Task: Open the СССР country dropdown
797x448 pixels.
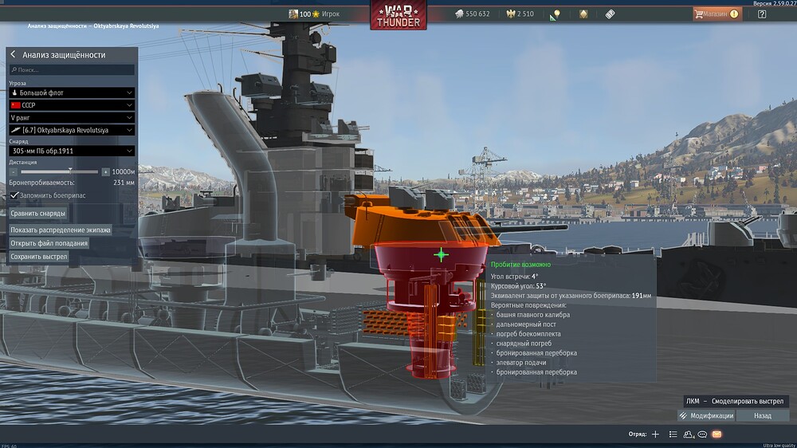Action: point(72,105)
